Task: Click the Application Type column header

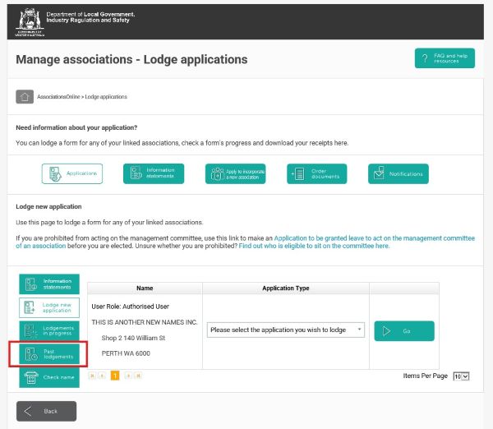Action: [x=285, y=288]
